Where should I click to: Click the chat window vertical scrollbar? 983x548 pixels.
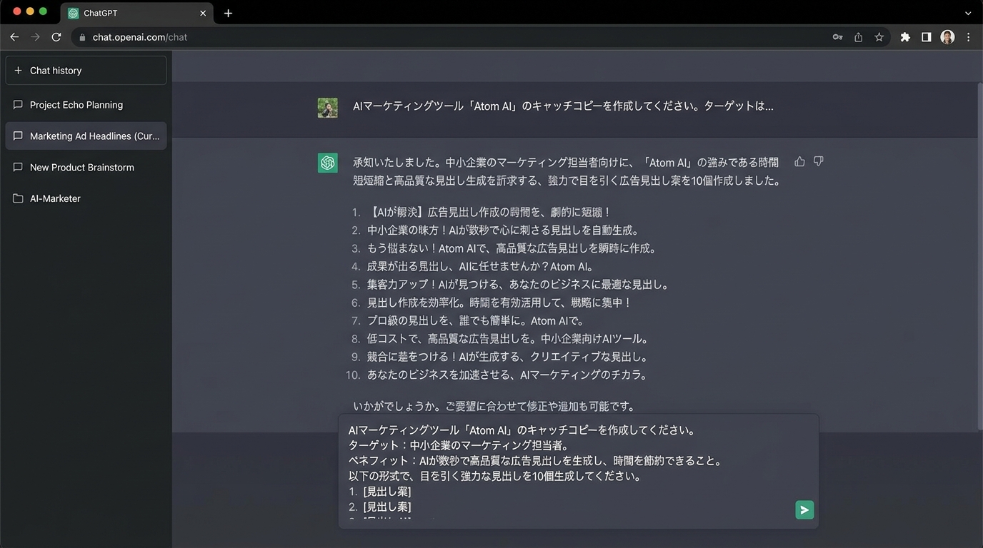click(x=979, y=257)
